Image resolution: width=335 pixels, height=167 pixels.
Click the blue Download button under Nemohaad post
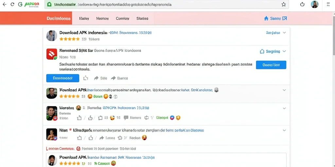(62, 78)
